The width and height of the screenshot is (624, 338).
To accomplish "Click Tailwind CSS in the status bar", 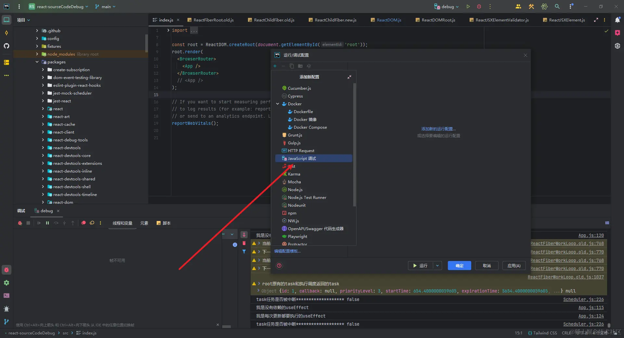I will [x=542, y=333].
